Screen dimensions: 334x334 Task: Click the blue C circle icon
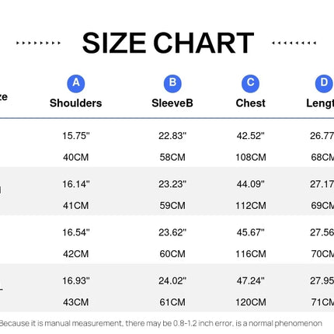(250, 84)
